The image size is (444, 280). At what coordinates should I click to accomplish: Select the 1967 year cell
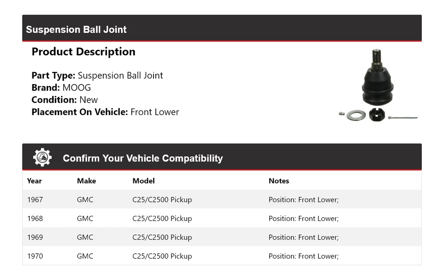pyautogui.click(x=35, y=200)
